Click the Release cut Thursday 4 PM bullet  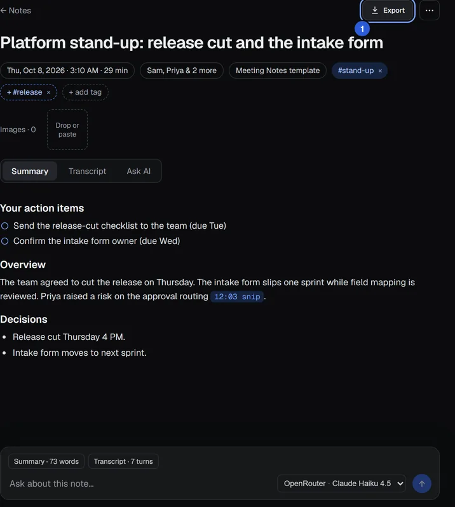69,337
